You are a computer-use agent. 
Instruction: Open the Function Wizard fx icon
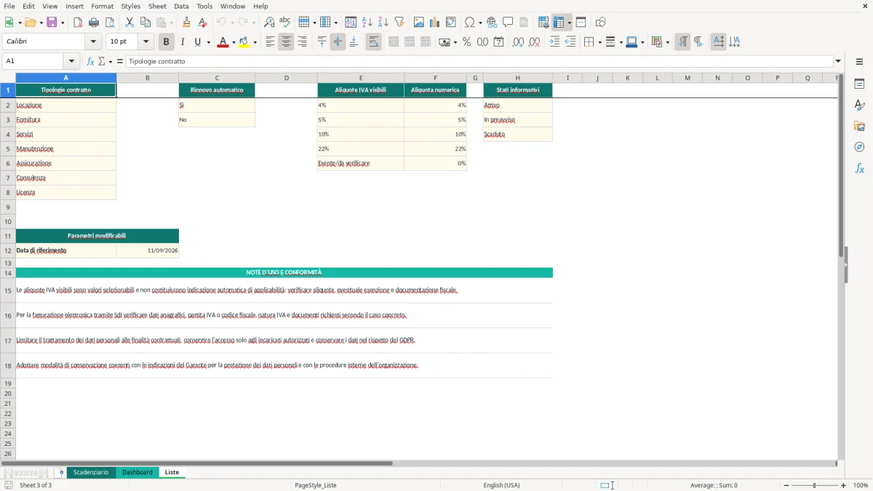point(91,61)
